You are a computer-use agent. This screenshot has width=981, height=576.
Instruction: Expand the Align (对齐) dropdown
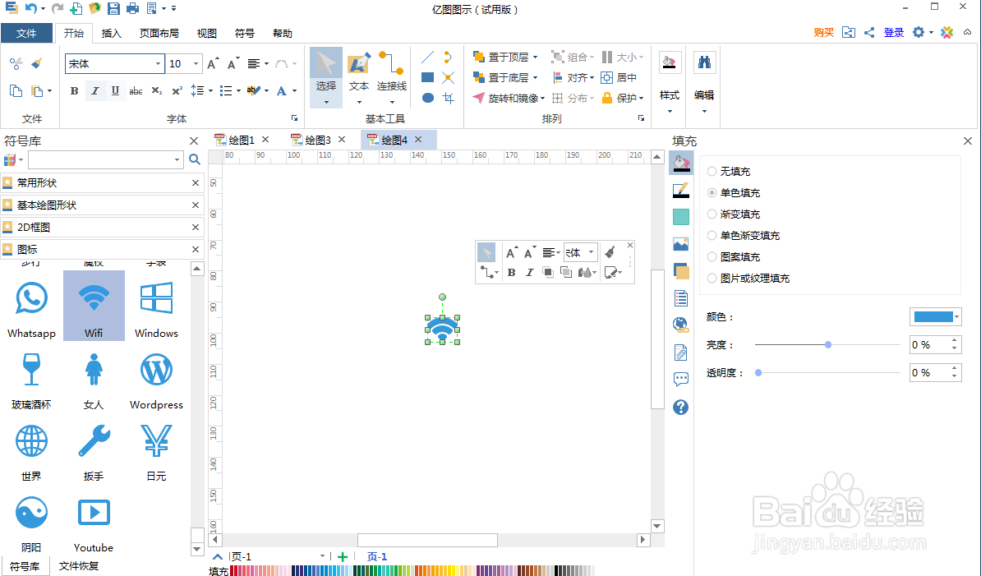coord(592,77)
